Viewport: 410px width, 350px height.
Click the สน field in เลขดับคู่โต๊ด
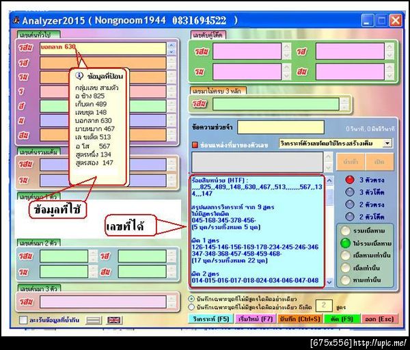(x=350, y=71)
